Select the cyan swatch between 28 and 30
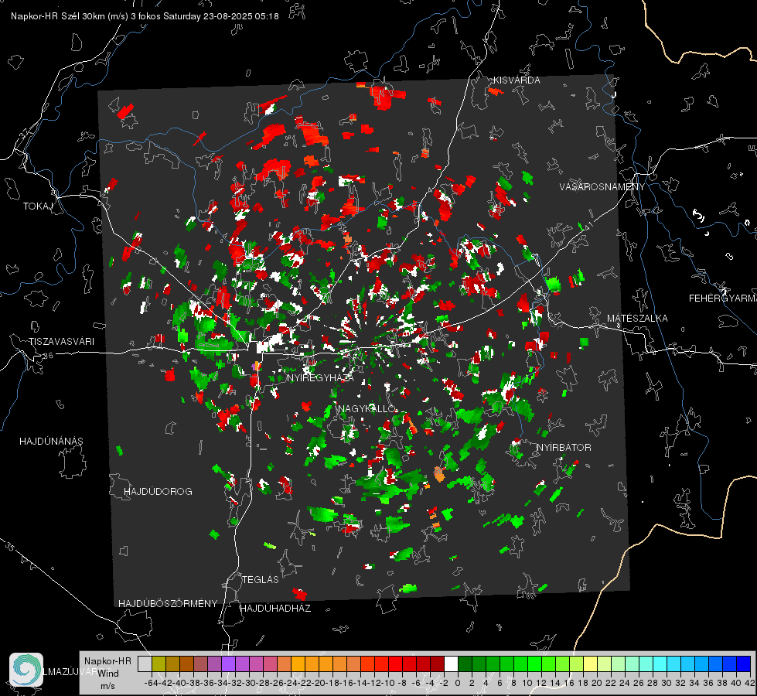This screenshot has height=696, width=757. [660, 664]
